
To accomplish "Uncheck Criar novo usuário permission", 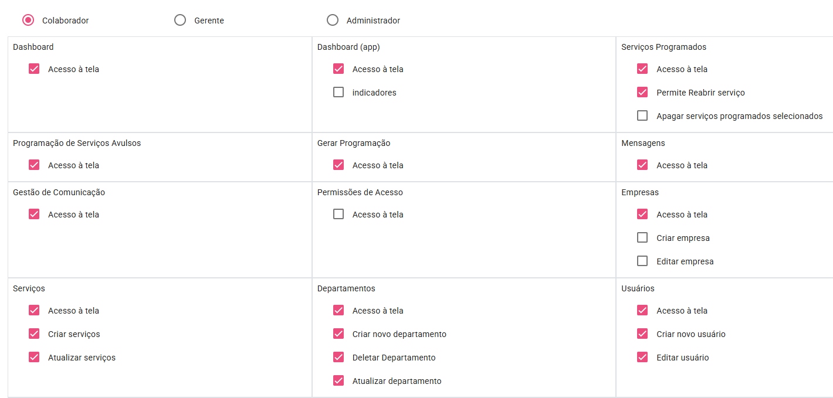I will 642,334.
